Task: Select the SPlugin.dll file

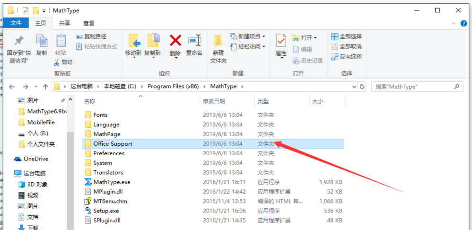Action: point(213,221)
